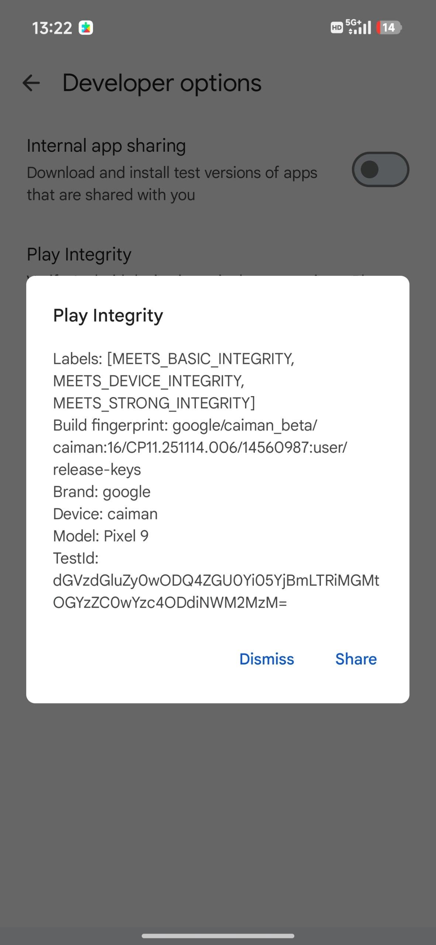Tap the Developer options page title

pyautogui.click(x=162, y=83)
